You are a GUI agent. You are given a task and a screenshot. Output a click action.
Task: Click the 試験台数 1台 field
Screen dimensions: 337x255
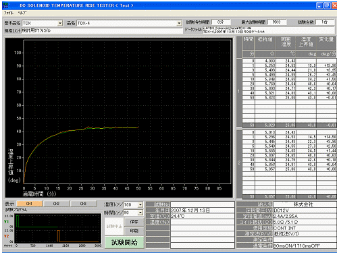pyautogui.click(x=324, y=22)
